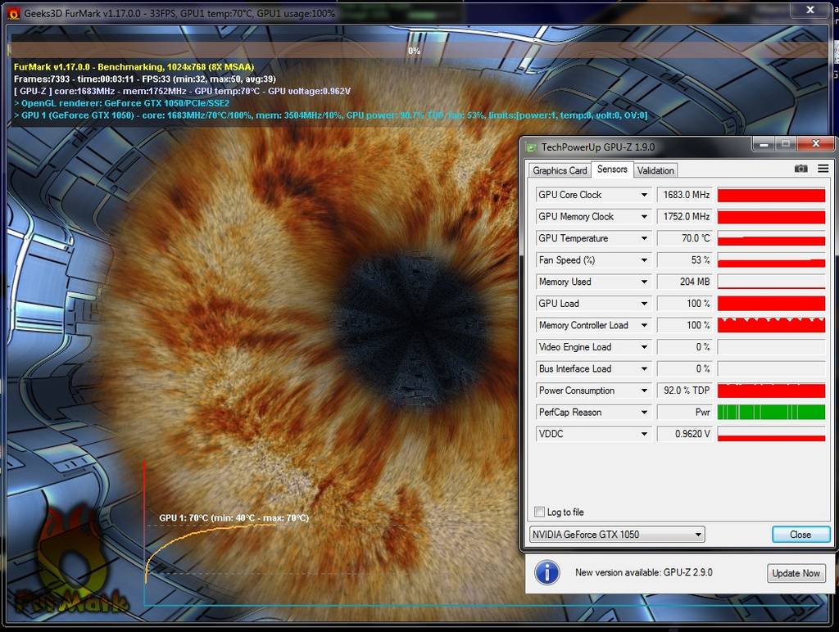Open the PerfCap Reason sensor dropdown
The image size is (839, 632).
pos(644,413)
